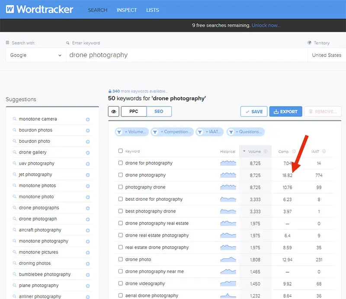The width and height of the screenshot is (346, 299).
Task: Open the Google search engine dropdown
Action: point(36,55)
